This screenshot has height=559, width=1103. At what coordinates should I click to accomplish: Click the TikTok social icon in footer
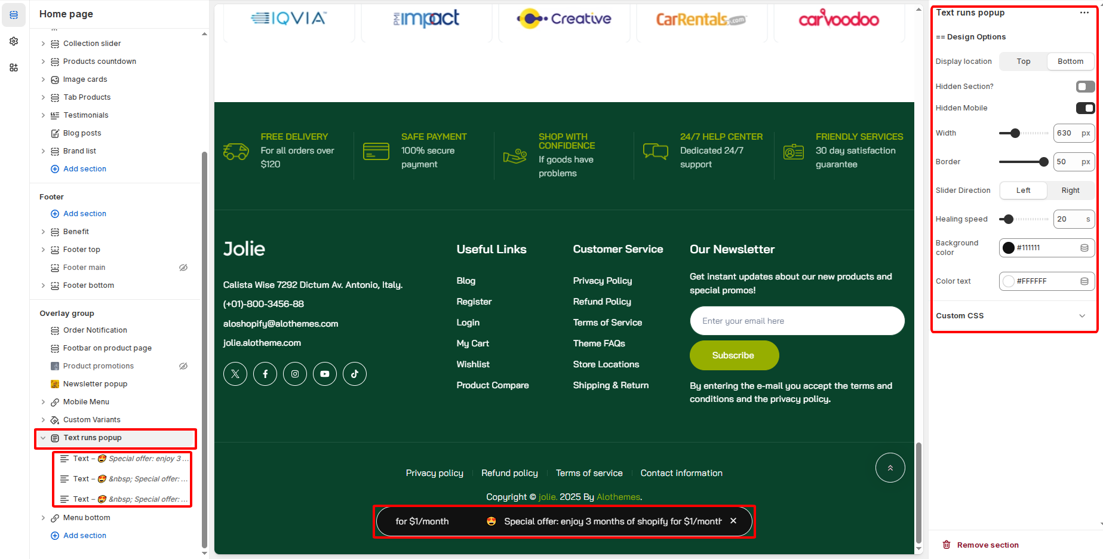click(x=355, y=374)
